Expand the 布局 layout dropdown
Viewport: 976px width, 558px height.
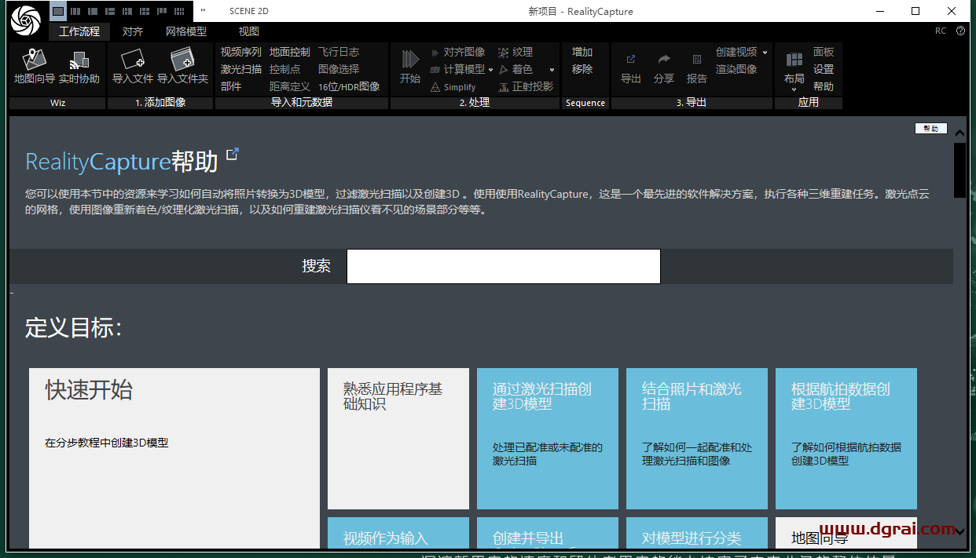794,89
